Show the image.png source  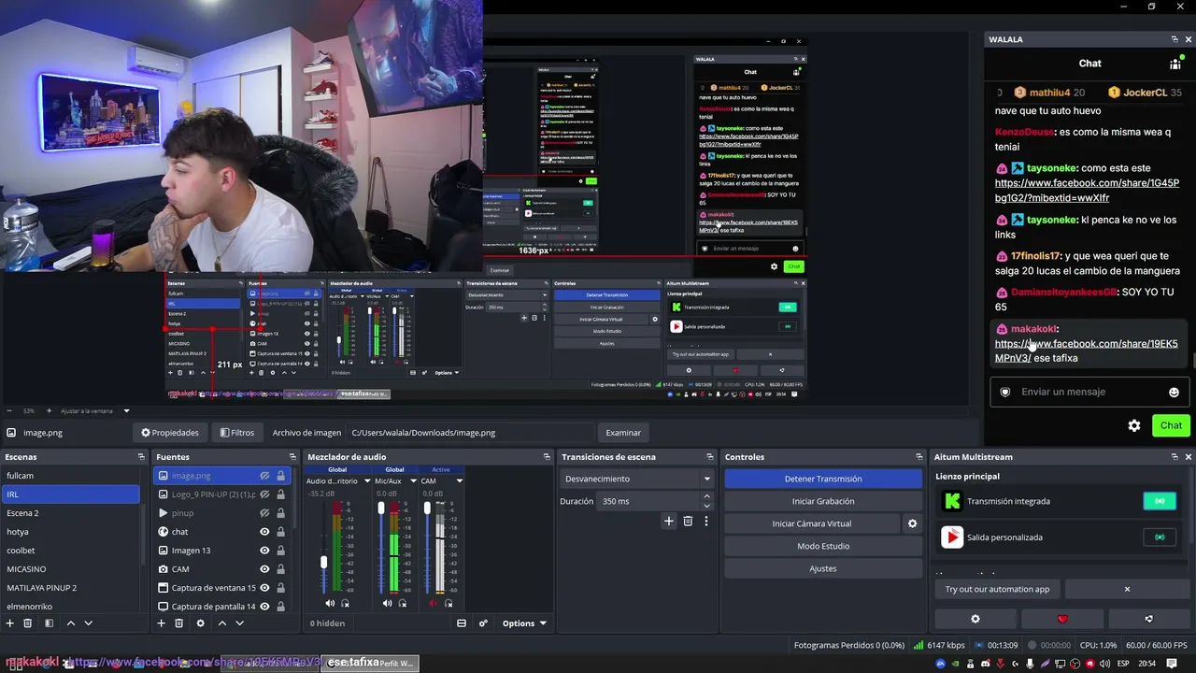point(264,476)
